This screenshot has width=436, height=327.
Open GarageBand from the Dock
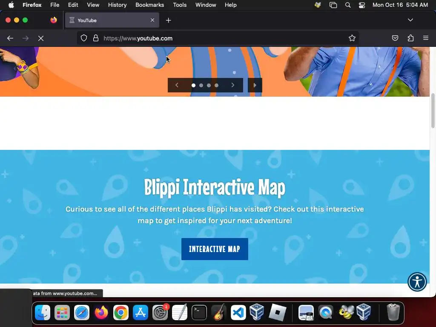219,313
